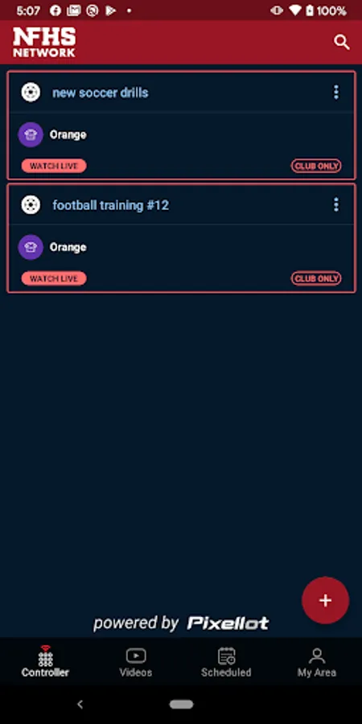Watch live football training #12
The height and width of the screenshot is (724, 362).
click(54, 278)
